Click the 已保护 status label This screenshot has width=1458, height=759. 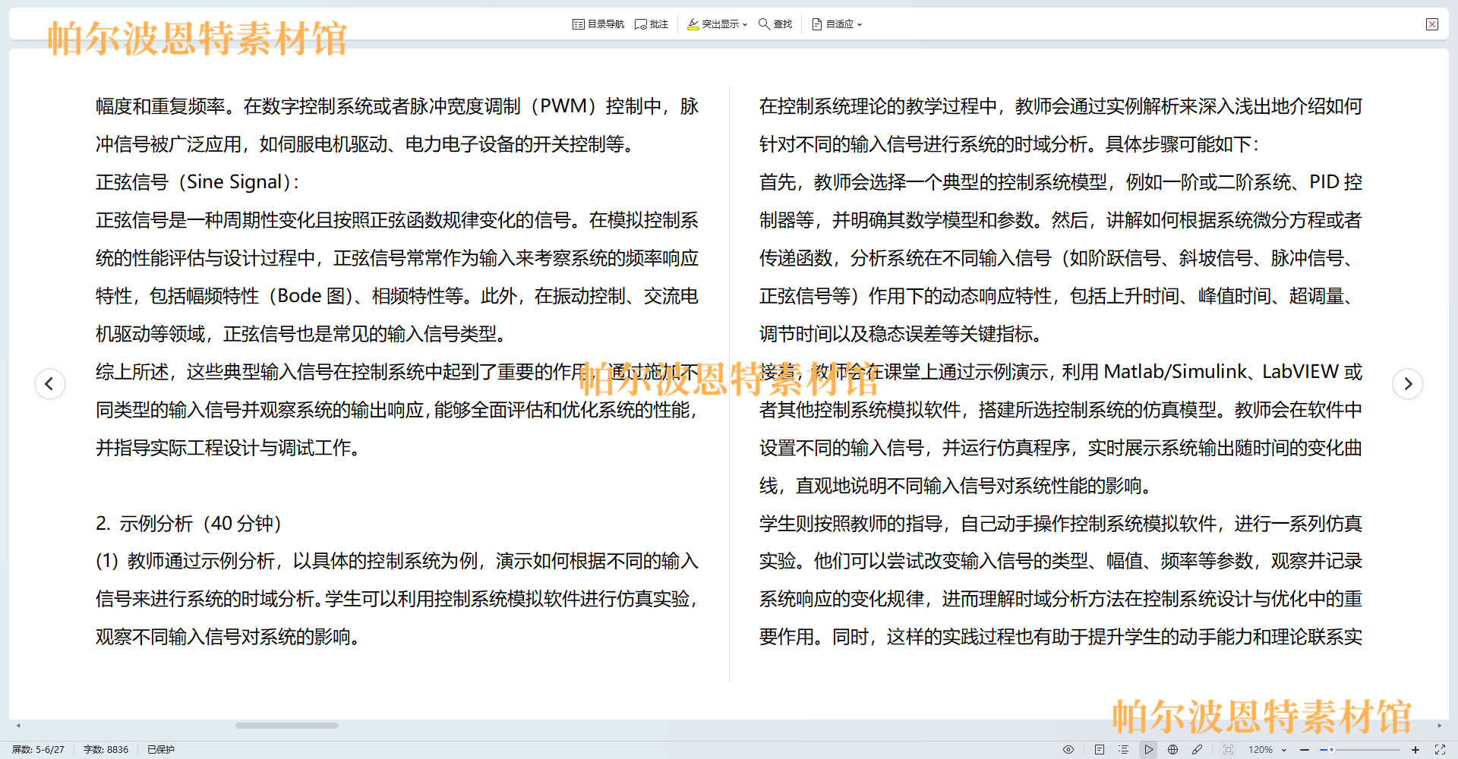tap(161, 749)
